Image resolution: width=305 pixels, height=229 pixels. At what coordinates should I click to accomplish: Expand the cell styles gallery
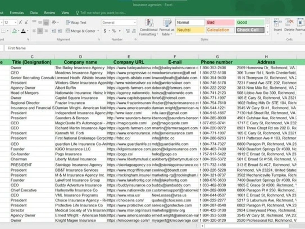pyautogui.click(x=268, y=32)
